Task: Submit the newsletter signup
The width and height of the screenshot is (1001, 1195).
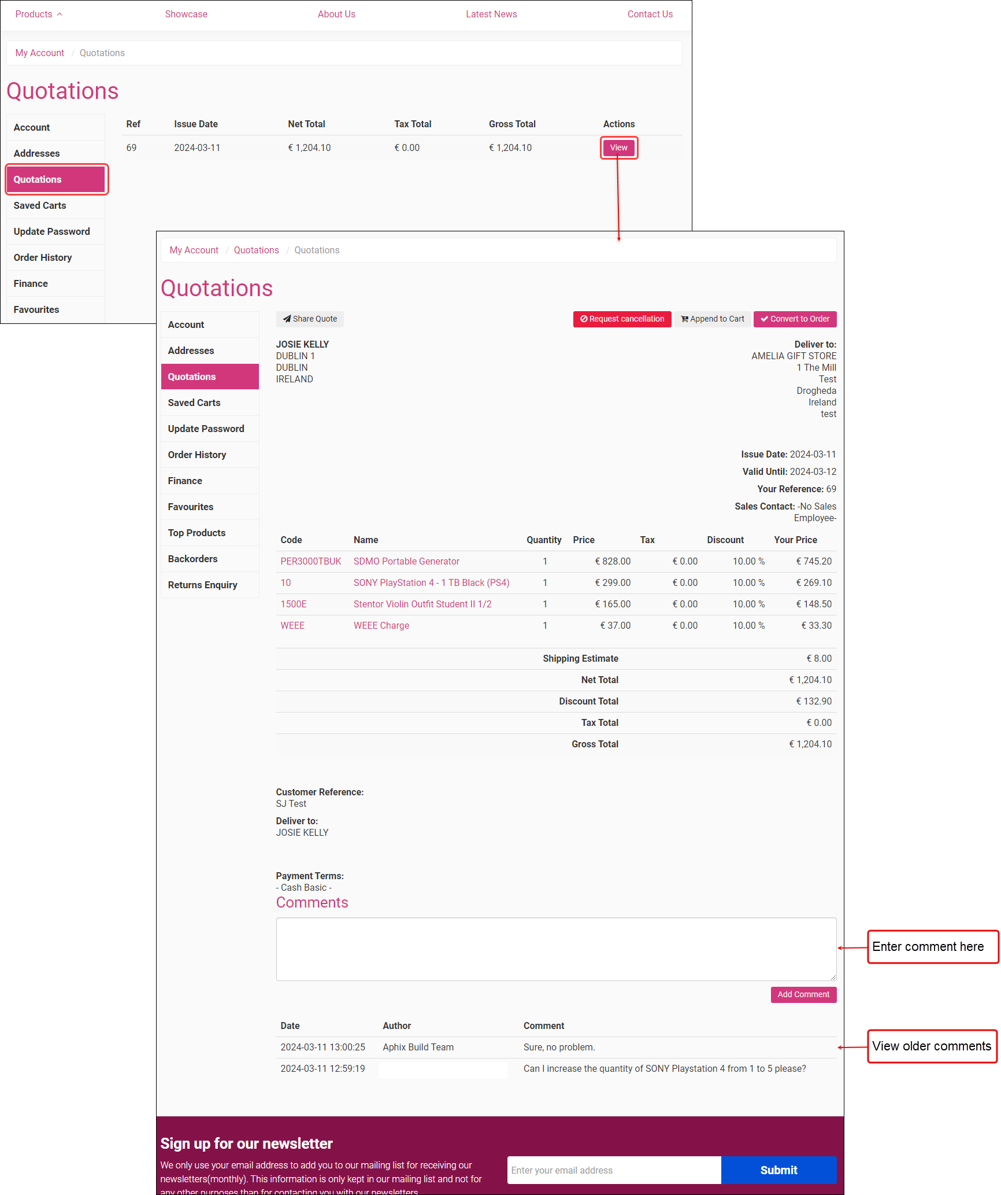Action: (x=778, y=1170)
